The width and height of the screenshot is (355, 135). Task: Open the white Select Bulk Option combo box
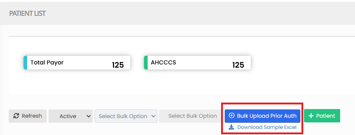[126, 116]
